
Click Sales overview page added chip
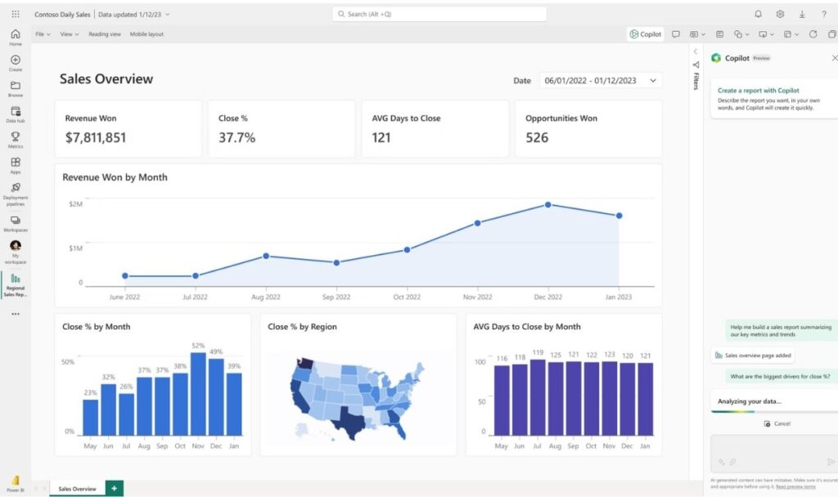click(753, 356)
